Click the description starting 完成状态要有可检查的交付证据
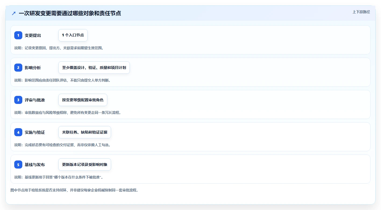Image resolution: width=381 pixels, height=210 pixels. 62,145
